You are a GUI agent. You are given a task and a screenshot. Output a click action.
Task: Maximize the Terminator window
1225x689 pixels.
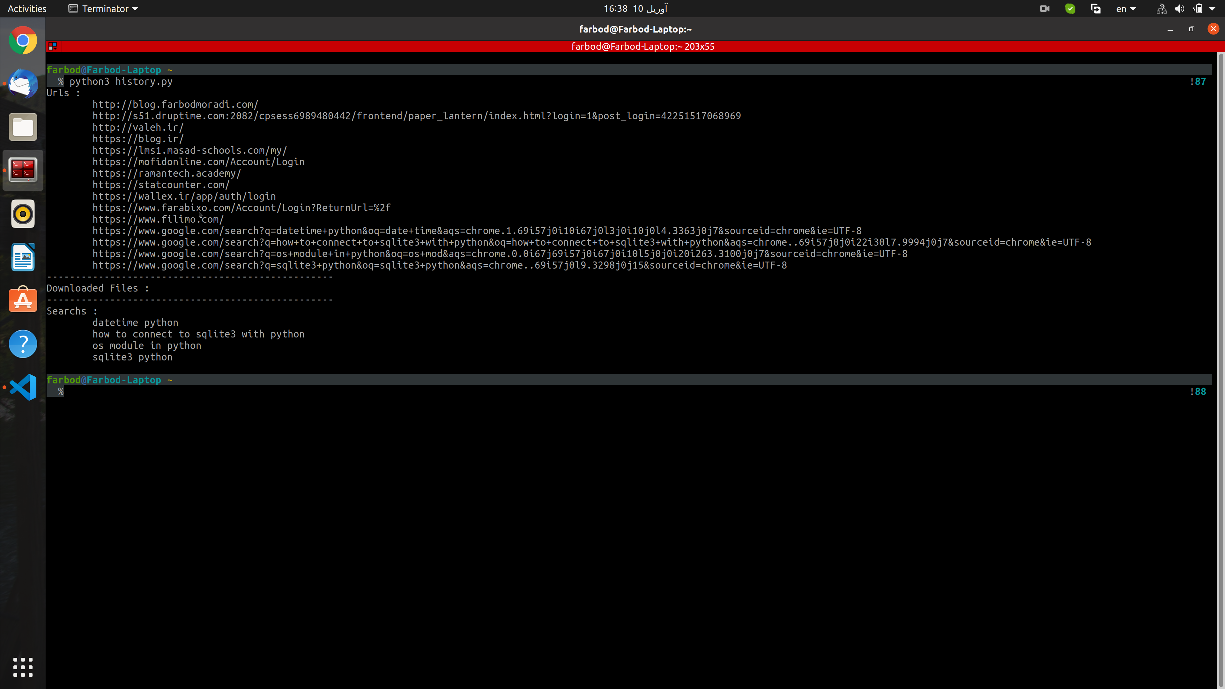click(x=1191, y=29)
